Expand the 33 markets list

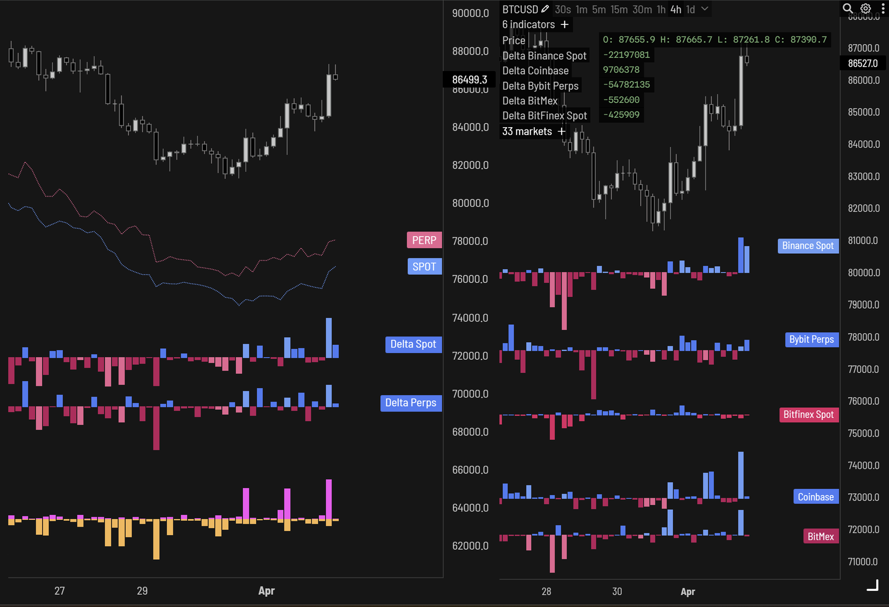(527, 131)
